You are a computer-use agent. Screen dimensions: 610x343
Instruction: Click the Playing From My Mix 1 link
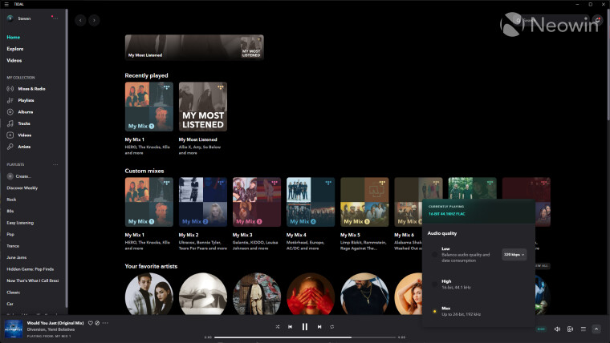(x=49, y=336)
